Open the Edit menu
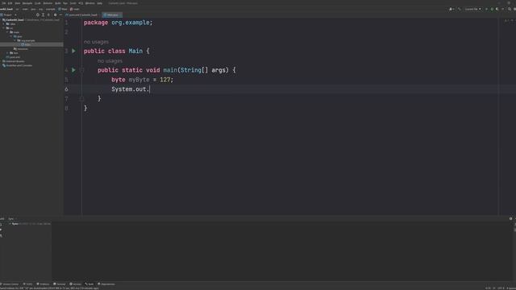Screen dimensions: 516x290 (10, 3)
